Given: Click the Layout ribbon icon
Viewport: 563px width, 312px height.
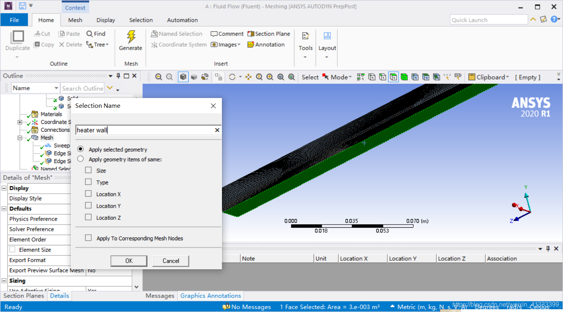Looking at the screenshot, I should pyautogui.click(x=327, y=36).
